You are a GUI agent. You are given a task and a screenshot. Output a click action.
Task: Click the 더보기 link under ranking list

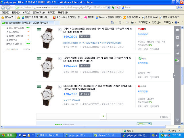pos(27,49)
